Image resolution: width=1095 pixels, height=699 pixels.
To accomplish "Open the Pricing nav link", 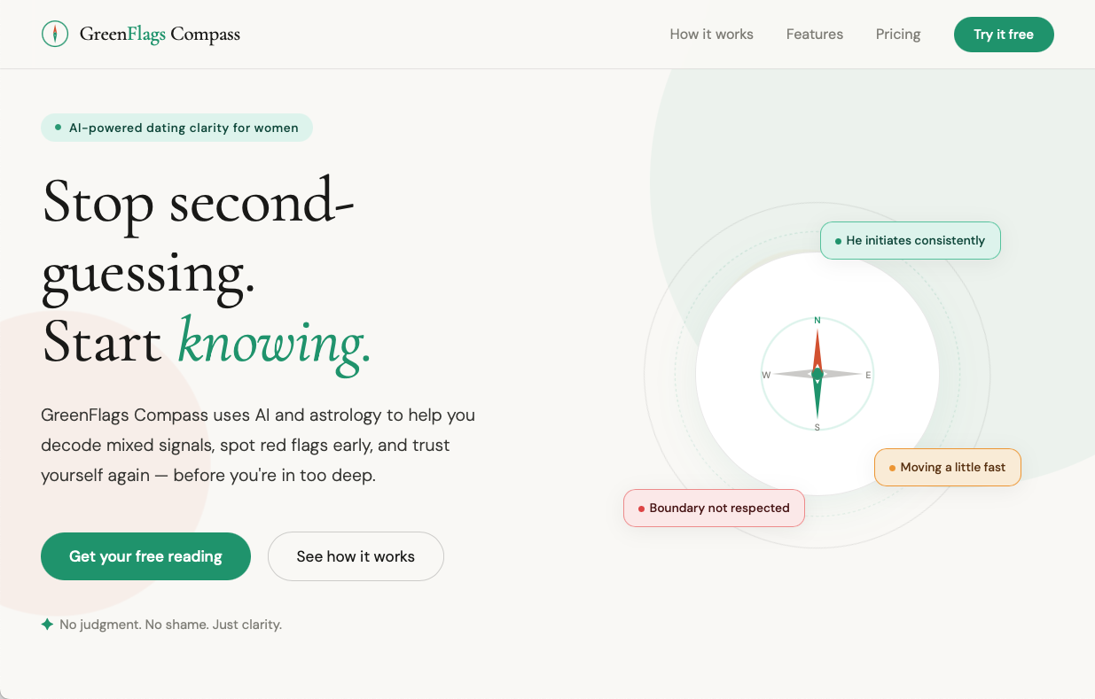I will tap(898, 35).
